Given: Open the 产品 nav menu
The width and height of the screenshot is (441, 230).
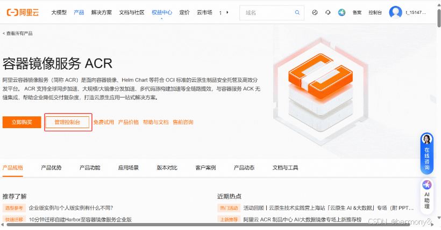Looking at the screenshot, I should (79, 12).
